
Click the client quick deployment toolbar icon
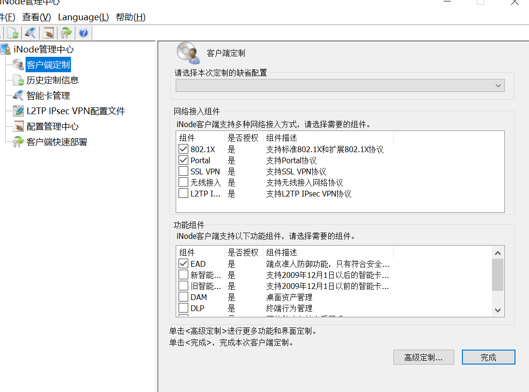[x=66, y=33]
